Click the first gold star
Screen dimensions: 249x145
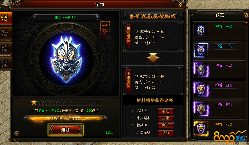34,102
